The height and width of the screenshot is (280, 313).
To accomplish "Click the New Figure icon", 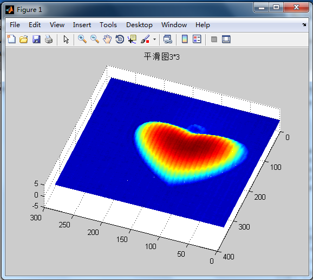I will click(x=11, y=39).
